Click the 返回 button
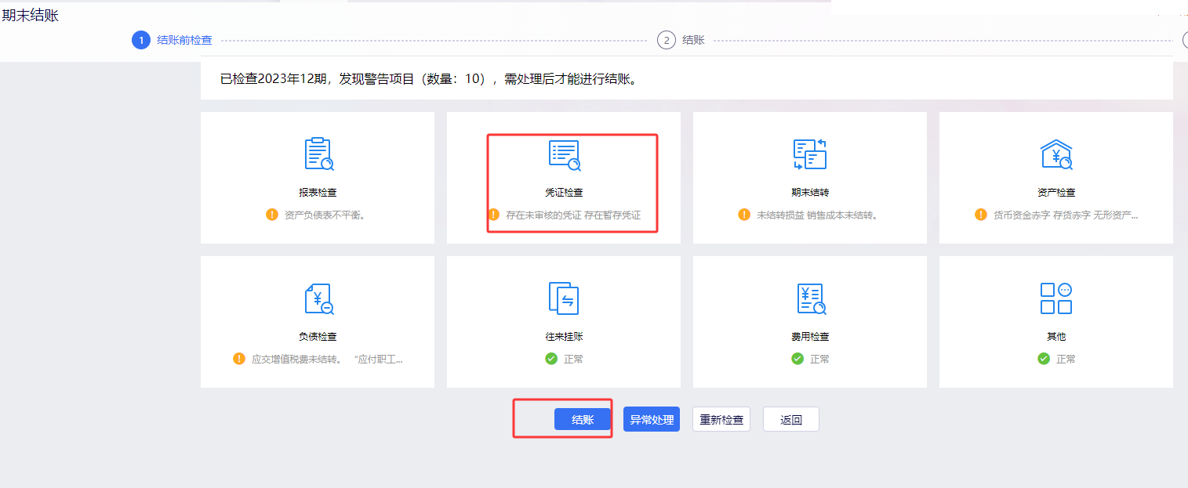1188x488 pixels. pyautogui.click(x=791, y=419)
